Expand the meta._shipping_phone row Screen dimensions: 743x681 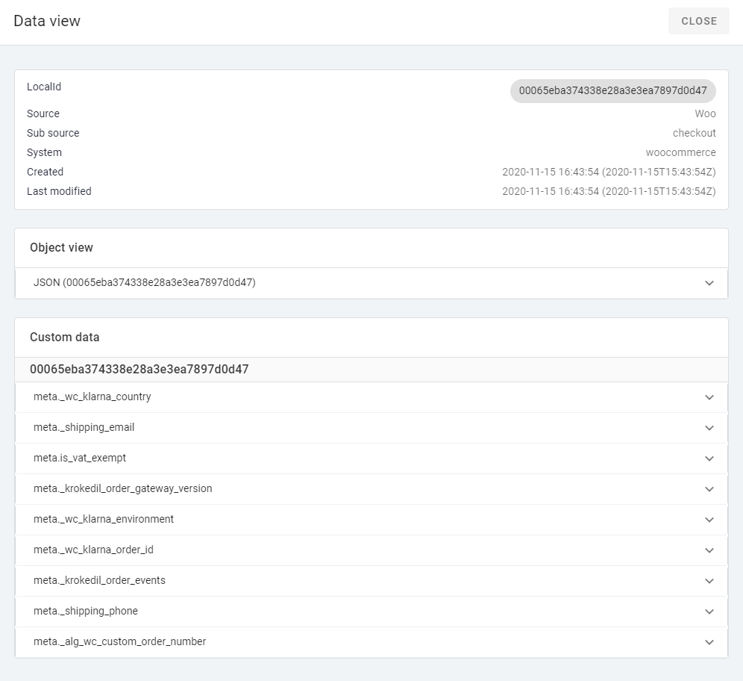pyautogui.click(x=709, y=612)
